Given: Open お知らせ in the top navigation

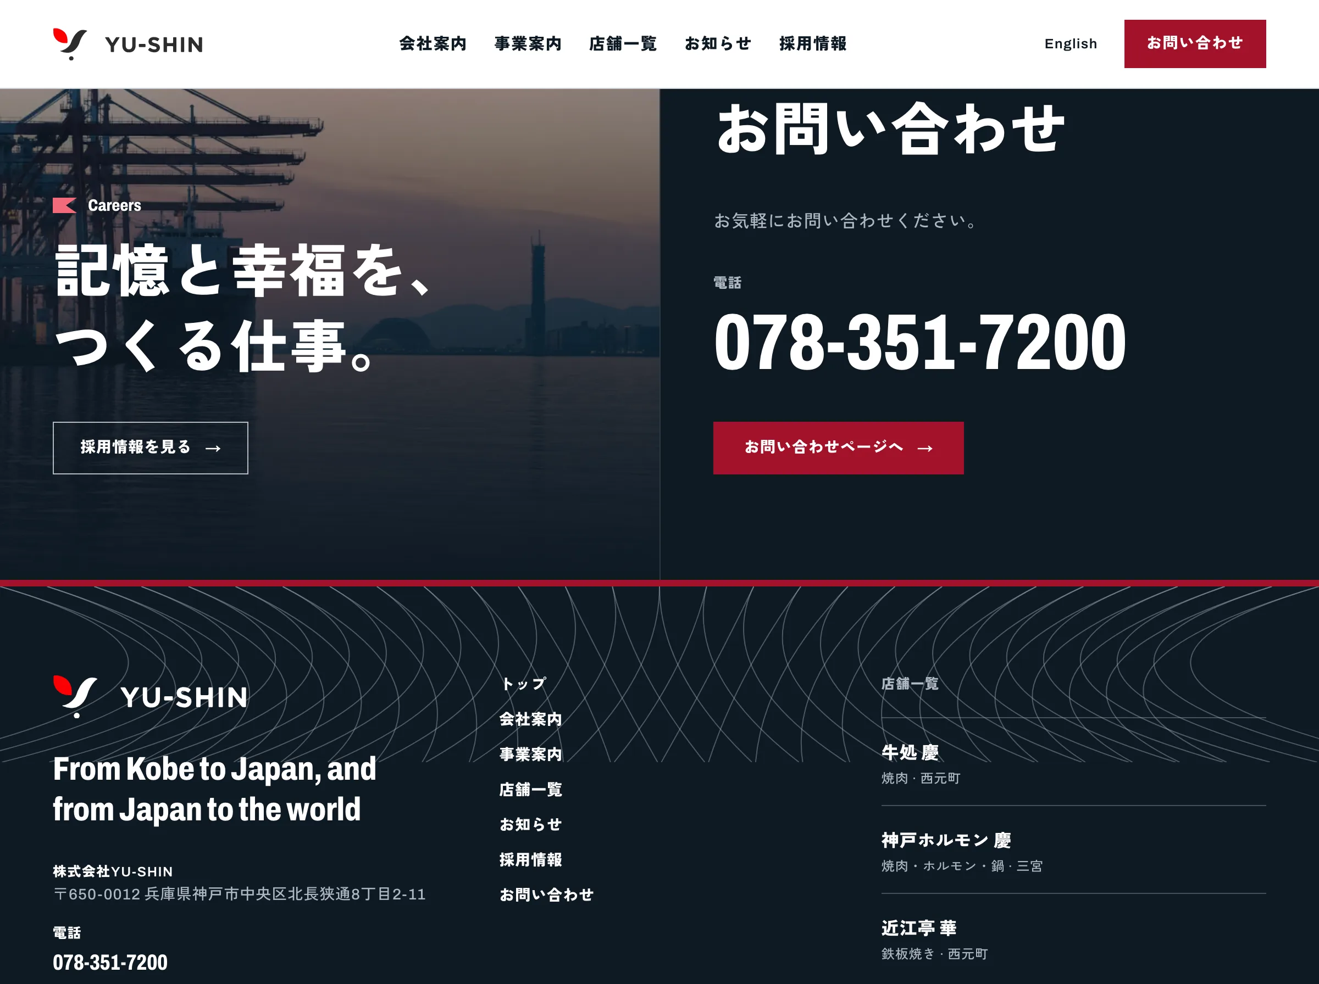Looking at the screenshot, I should click(718, 43).
